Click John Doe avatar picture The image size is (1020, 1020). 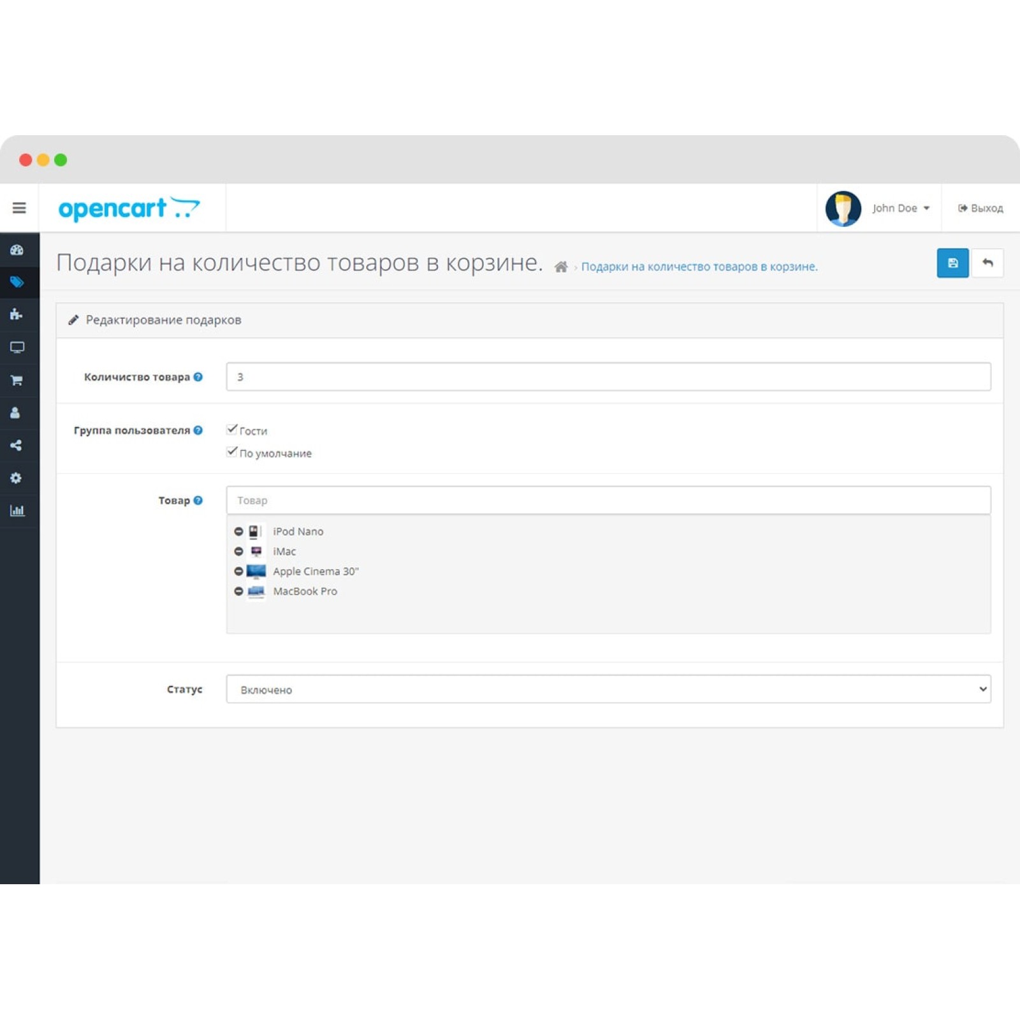coord(843,208)
